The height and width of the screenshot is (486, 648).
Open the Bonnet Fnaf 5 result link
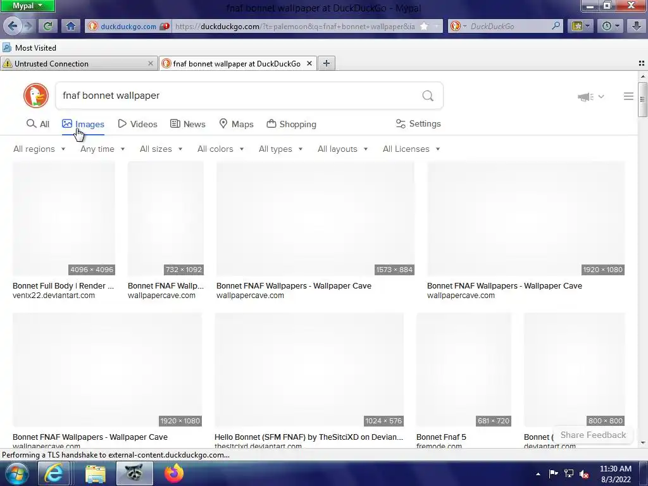point(441,437)
